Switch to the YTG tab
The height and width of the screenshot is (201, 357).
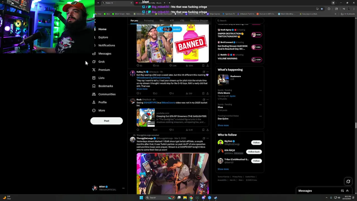click(x=182, y=20)
